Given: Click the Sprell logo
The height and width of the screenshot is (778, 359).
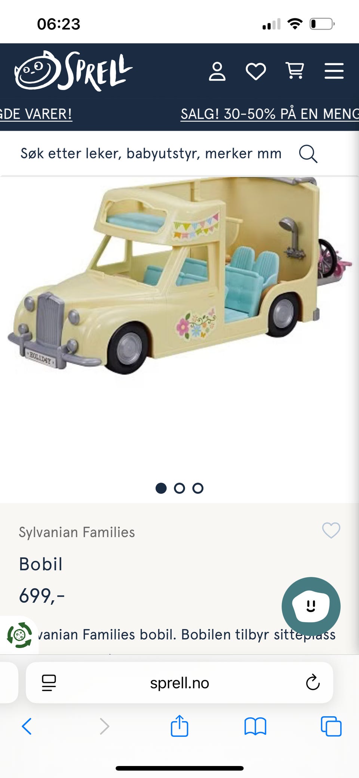Looking at the screenshot, I should (x=73, y=71).
